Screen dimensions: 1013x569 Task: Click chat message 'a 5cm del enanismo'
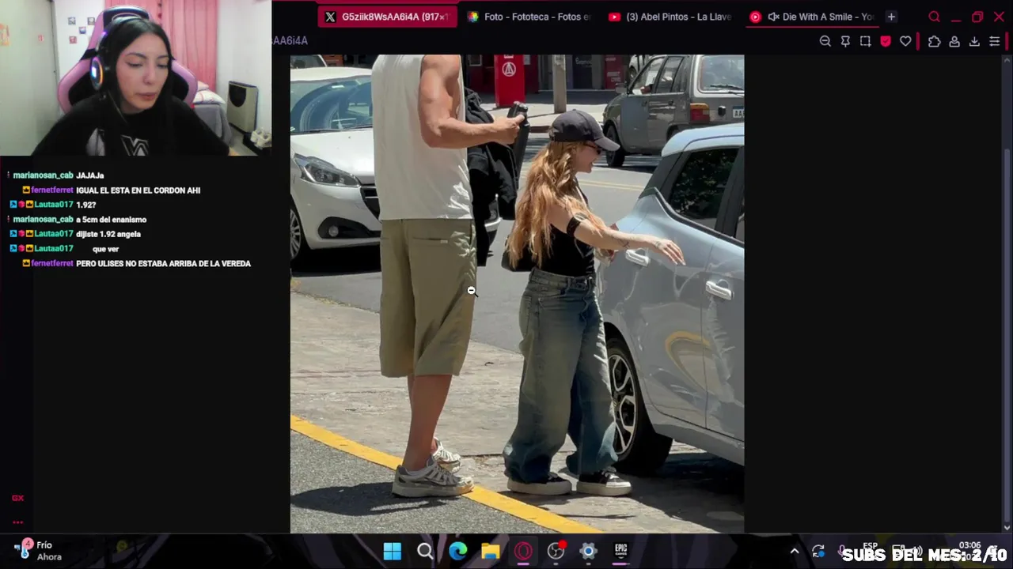[x=111, y=220]
